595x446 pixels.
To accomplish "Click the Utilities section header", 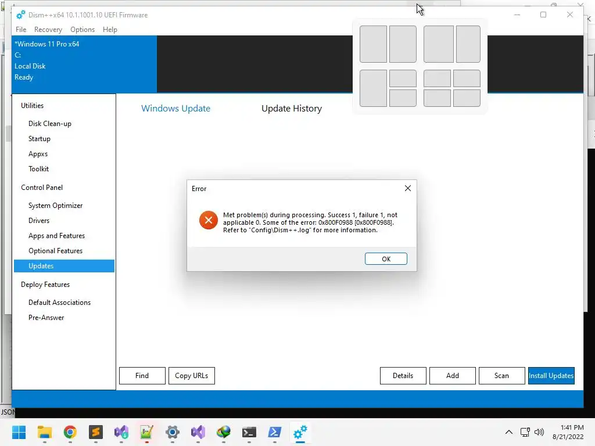I will [33, 106].
